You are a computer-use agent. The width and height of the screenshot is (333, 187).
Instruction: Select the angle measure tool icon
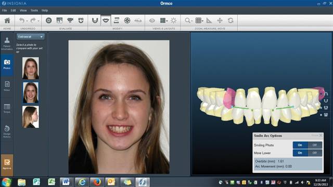[209, 20]
